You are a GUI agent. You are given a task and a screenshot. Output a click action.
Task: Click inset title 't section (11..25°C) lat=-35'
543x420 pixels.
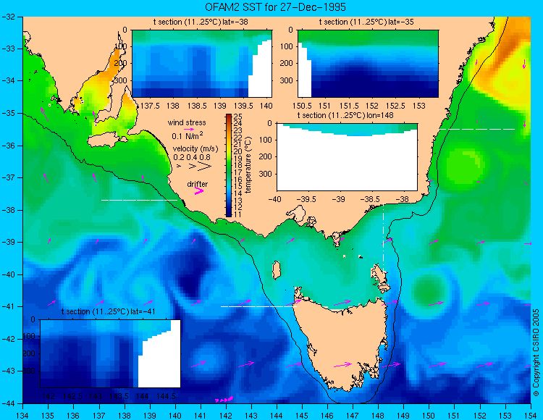[x=366, y=22]
